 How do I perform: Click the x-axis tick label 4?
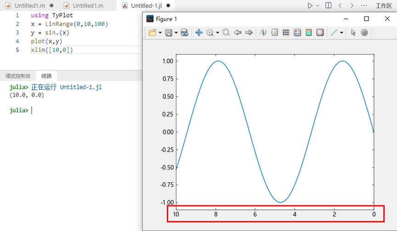(295, 214)
